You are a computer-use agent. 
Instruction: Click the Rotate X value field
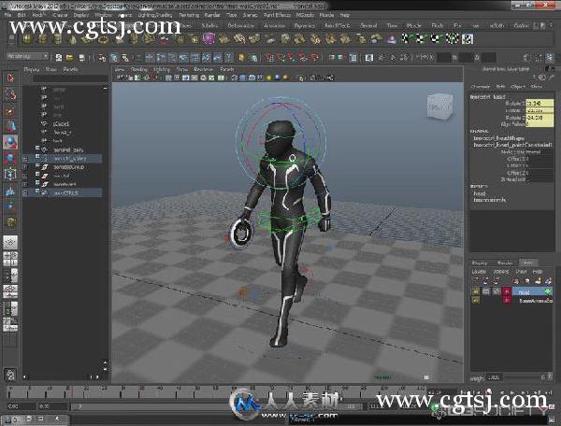coord(539,104)
